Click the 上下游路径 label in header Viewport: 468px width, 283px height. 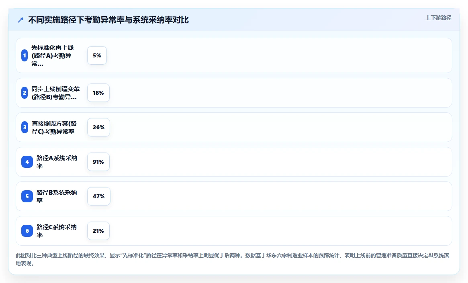tap(438, 18)
